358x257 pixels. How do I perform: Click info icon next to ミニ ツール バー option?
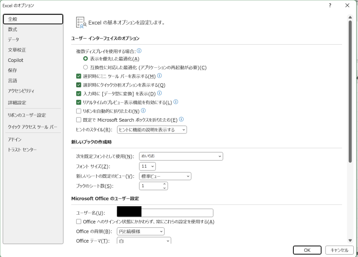(x=159, y=76)
